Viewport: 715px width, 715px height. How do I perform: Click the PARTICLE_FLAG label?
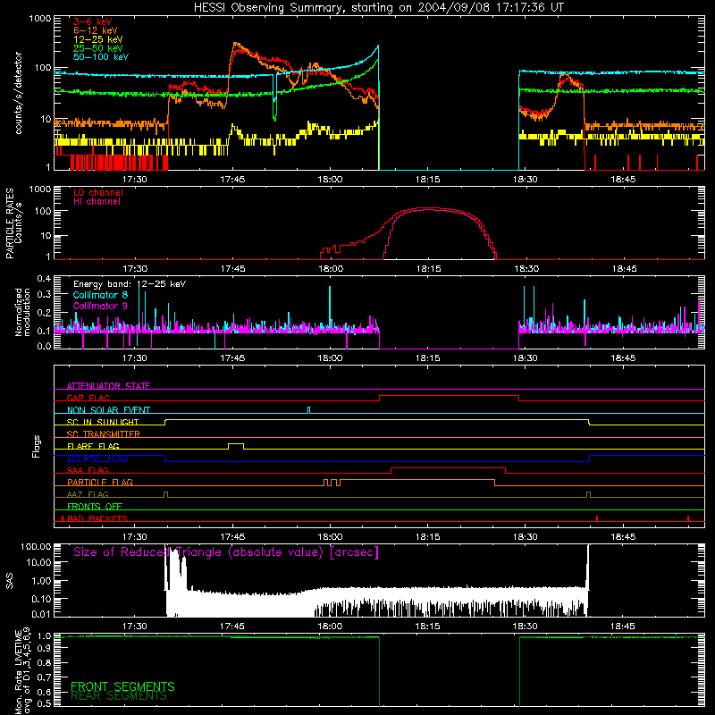click(100, 482)
